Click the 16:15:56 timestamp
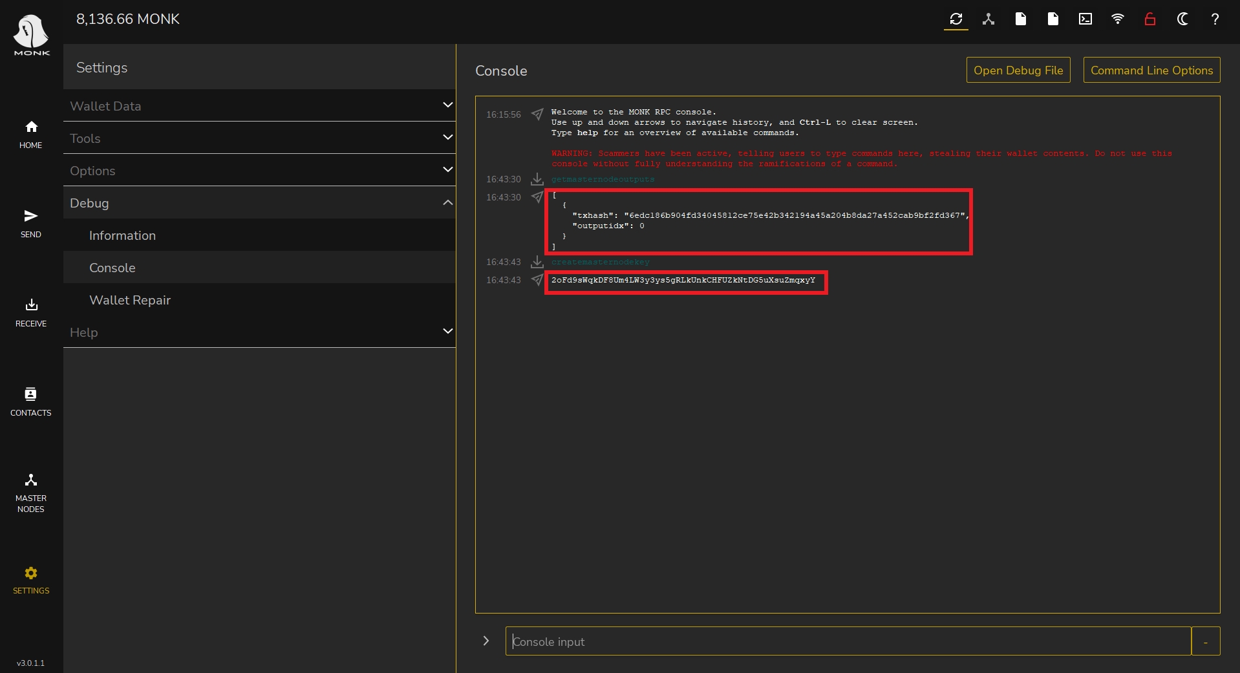1240x673 pixels. pyautogui.click(x=504, y=114)
